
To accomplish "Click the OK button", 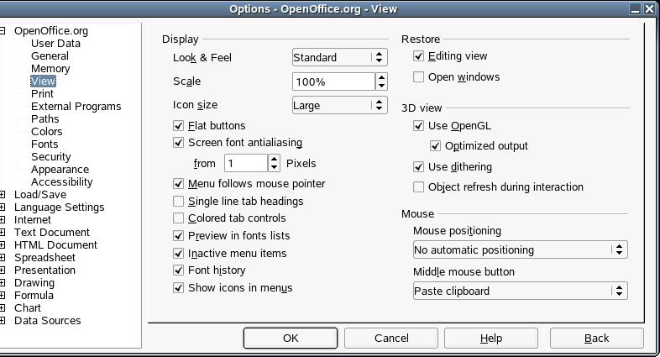I will (x=291, y=338).
